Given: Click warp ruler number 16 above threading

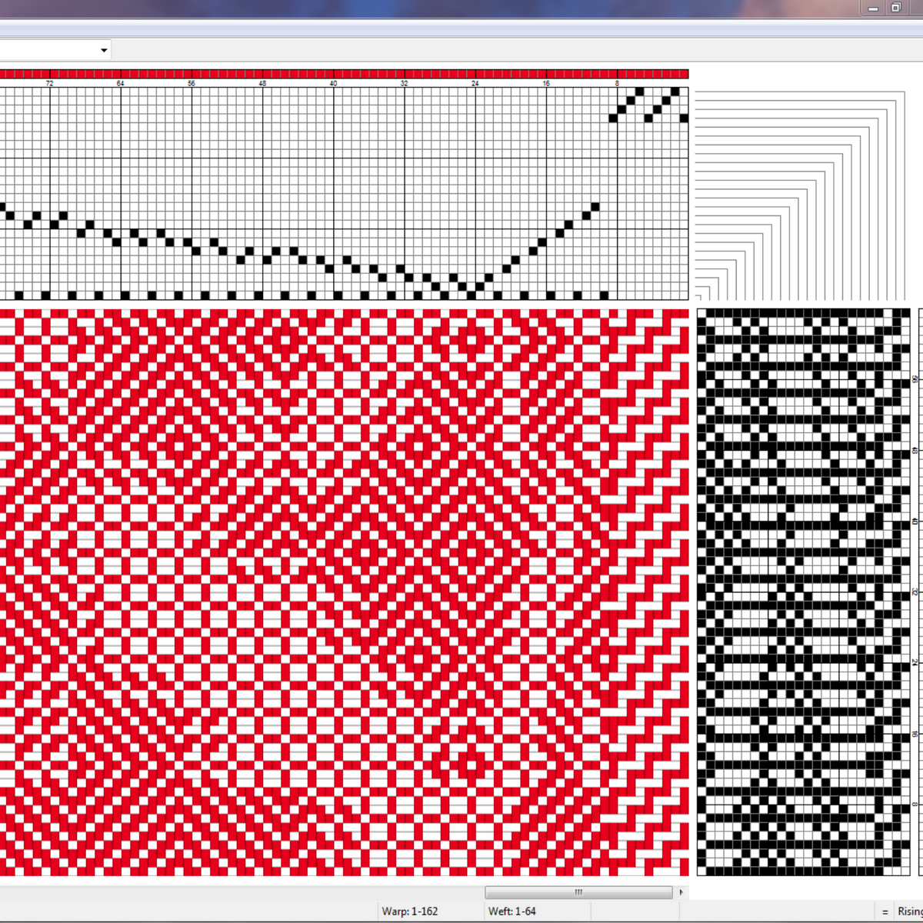Looking at the screenshot, I should [x=546, y=83].
